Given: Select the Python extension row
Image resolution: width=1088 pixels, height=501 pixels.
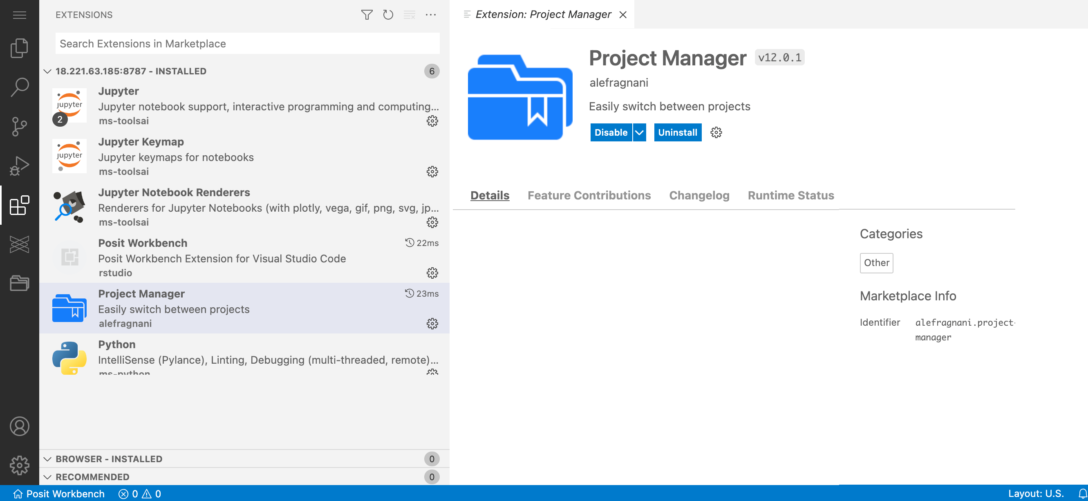Looking at the screenshot, I should [x=244, y=354].
